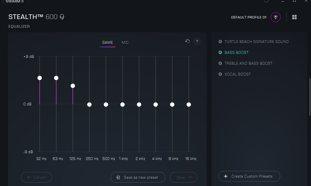Click the Save button
Viewport: 311px width, 186px height.
(x=183, y=177)
